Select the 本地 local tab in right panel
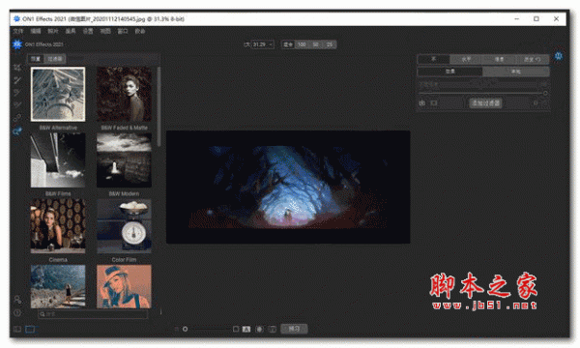The height and width of the screenshot is (348, 580). pyautogui.click(x=515, y=72)
